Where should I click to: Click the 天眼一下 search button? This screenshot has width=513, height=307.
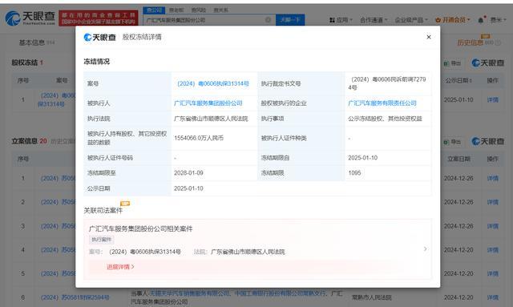tap(290, 20)
